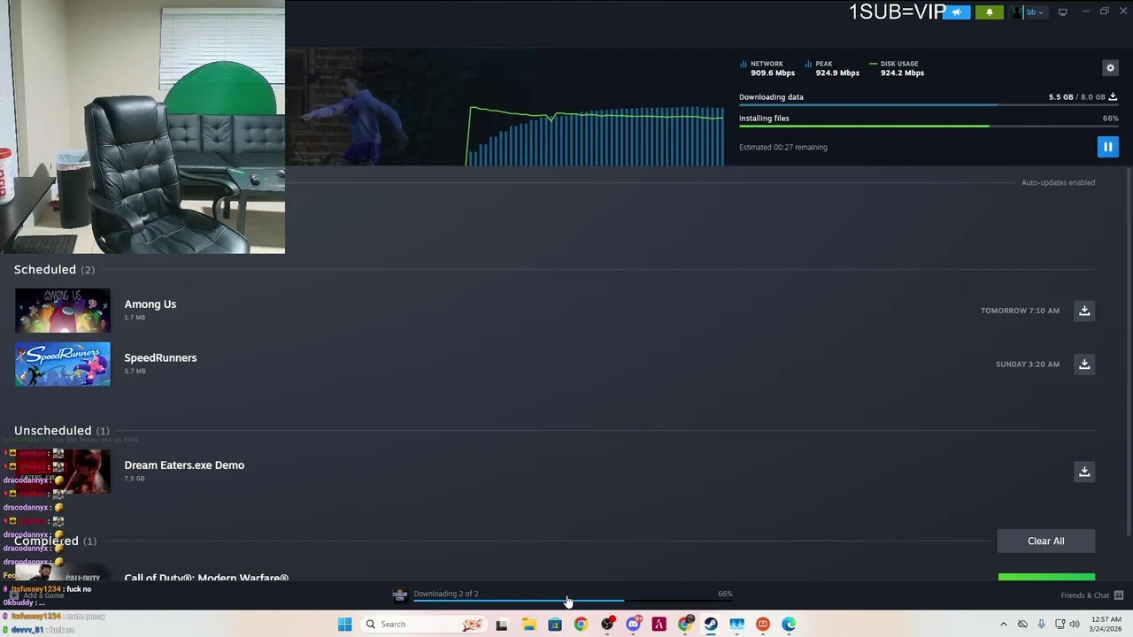Click the network bandwidth graph

[x=595, y=136]
